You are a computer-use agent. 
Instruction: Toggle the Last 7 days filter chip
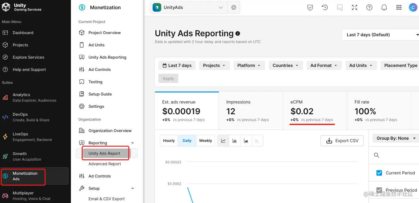pyautogui.click(x=177, y=65)
